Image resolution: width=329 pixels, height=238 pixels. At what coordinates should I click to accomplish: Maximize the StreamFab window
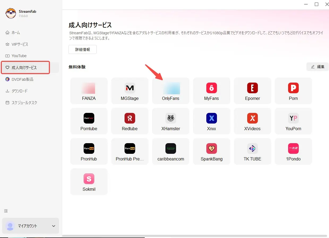[317, 4]
